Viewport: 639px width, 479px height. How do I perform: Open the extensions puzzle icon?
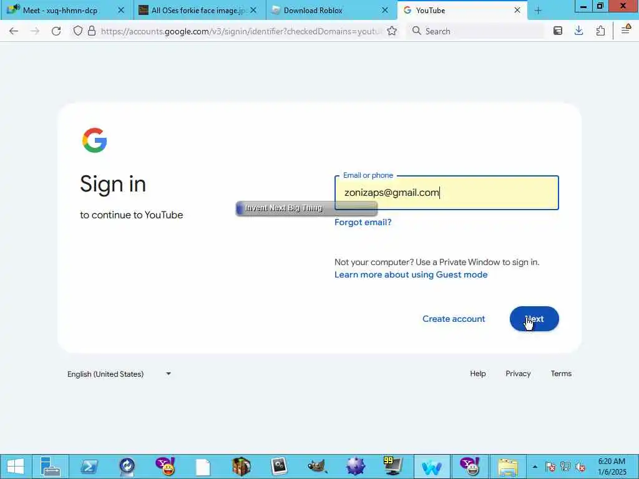[x=600, y=31]
